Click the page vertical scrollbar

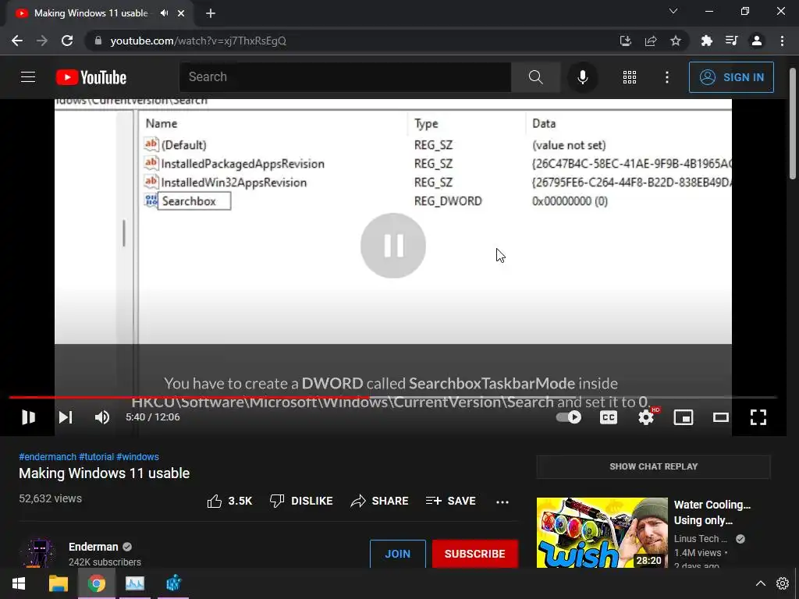click(793, 124)
